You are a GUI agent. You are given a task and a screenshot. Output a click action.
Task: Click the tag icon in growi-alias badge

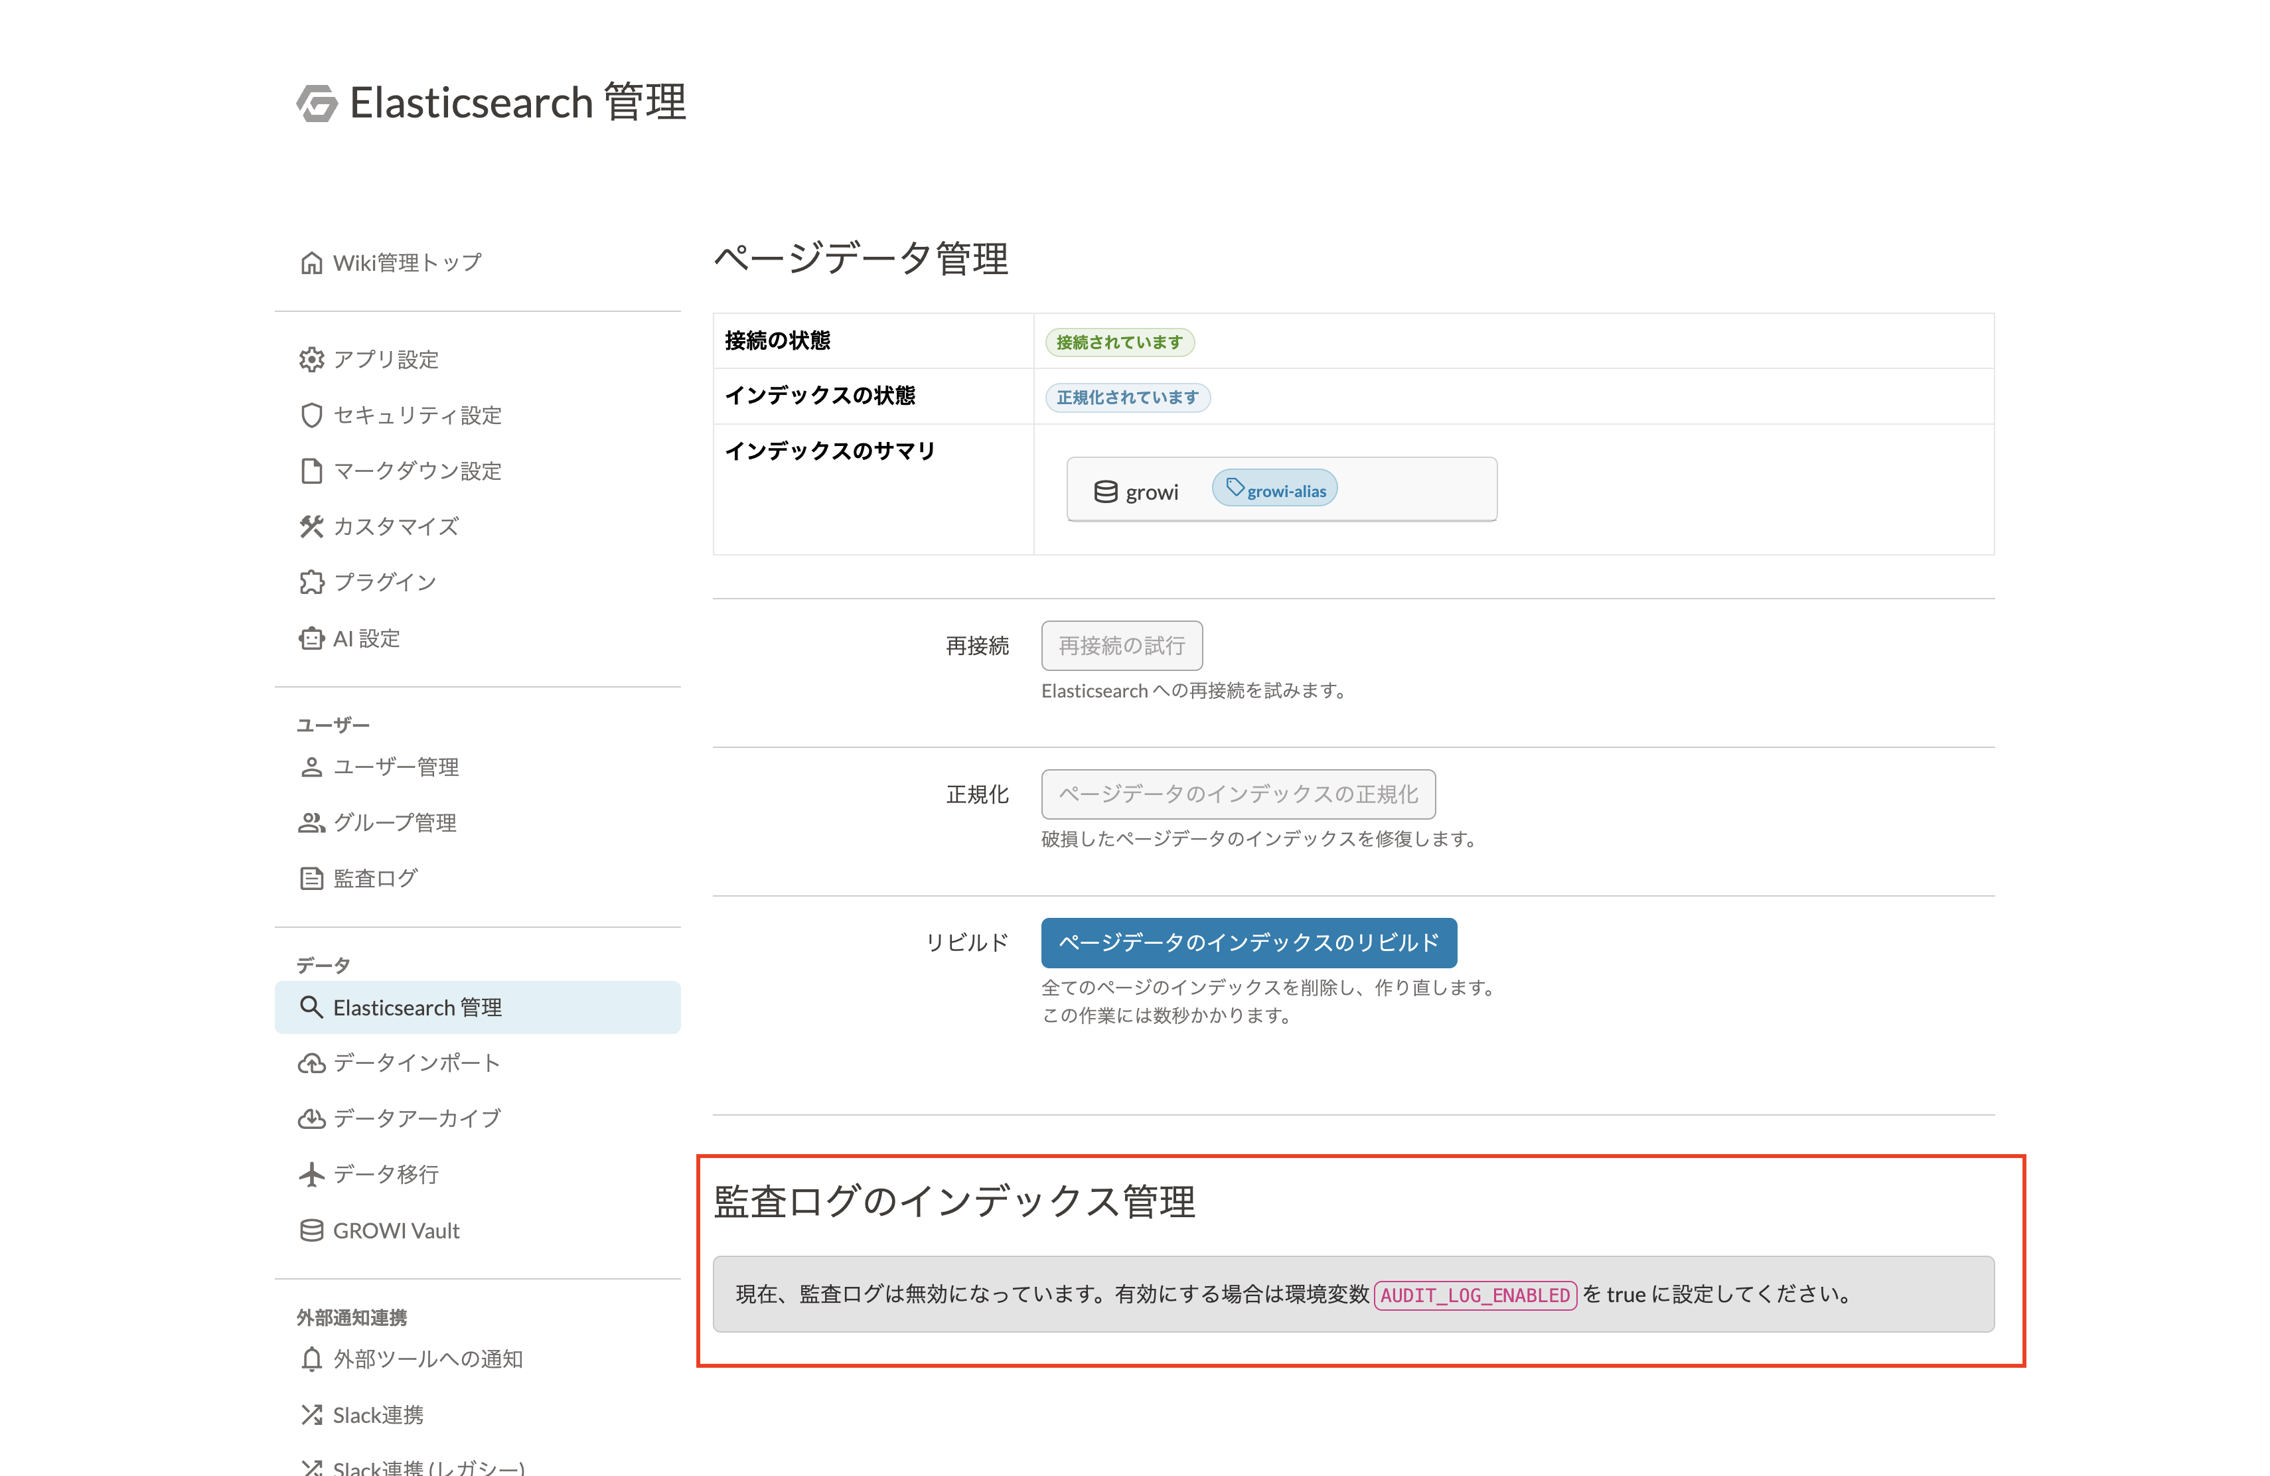point(1235,487)
